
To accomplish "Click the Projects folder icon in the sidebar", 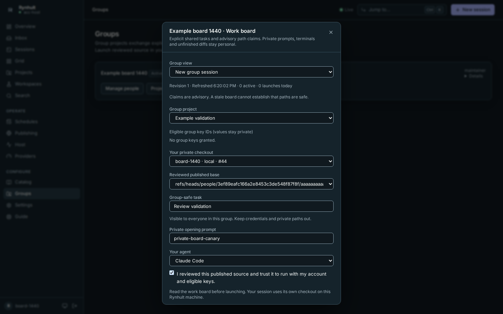I will click(x=9, y=73).
